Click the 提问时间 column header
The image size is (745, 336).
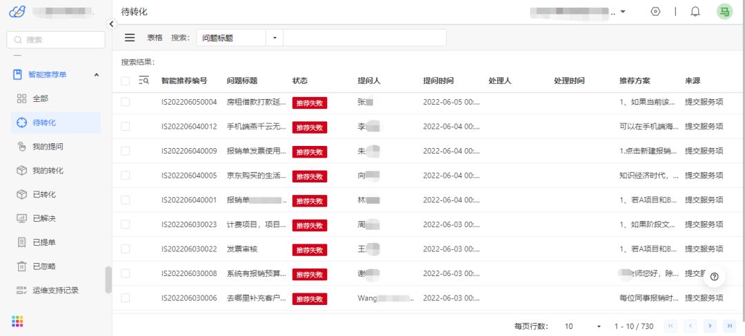pyautogui.click(x=438, y=81)
